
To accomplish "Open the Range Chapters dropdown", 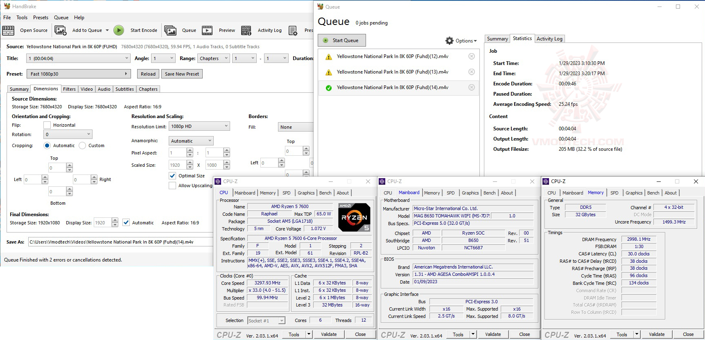I will pyautogui.click(x=214, y=58).
